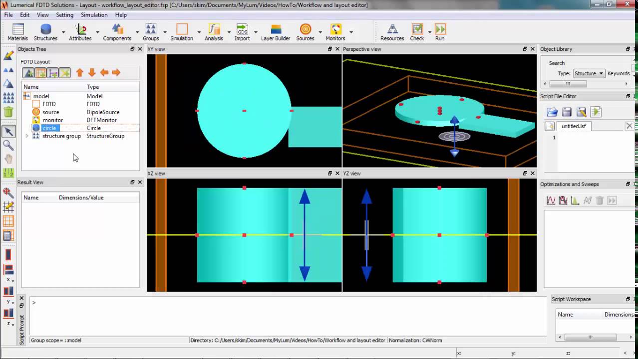Open Sources dropdown arrow
Image resolution: width=638 pixels, height=359 pixels.
pos(320,32)
